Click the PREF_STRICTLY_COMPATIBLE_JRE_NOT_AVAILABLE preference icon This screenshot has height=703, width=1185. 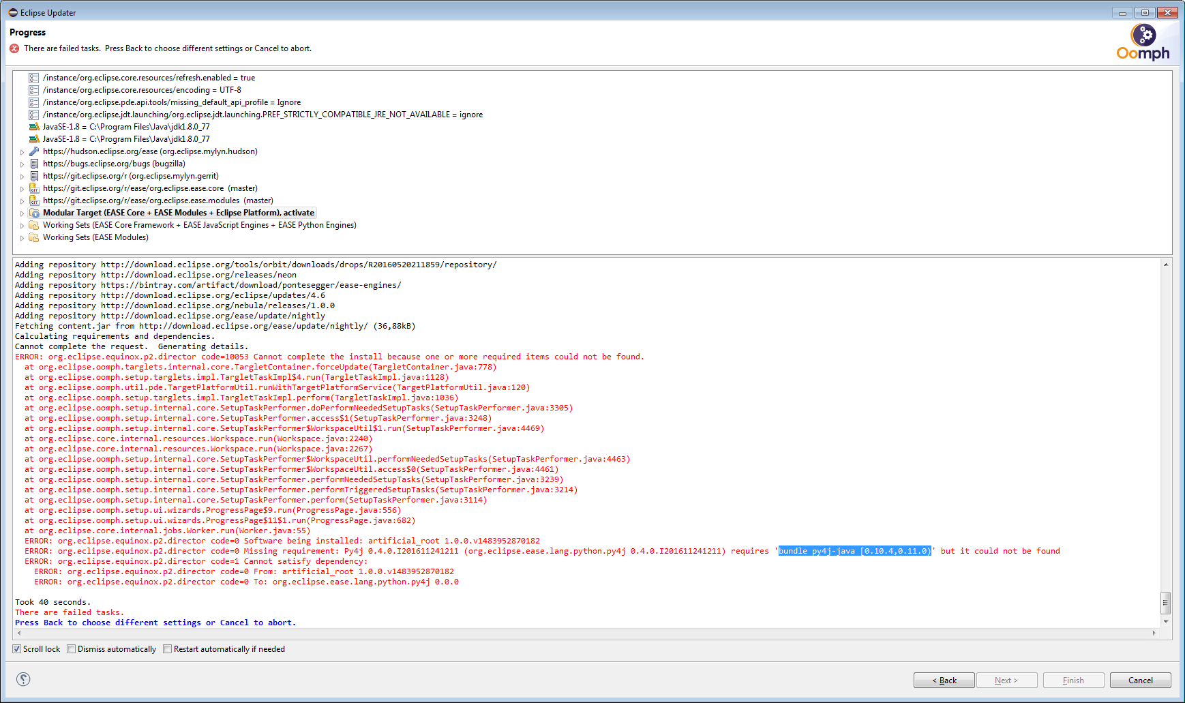[33, 115]
